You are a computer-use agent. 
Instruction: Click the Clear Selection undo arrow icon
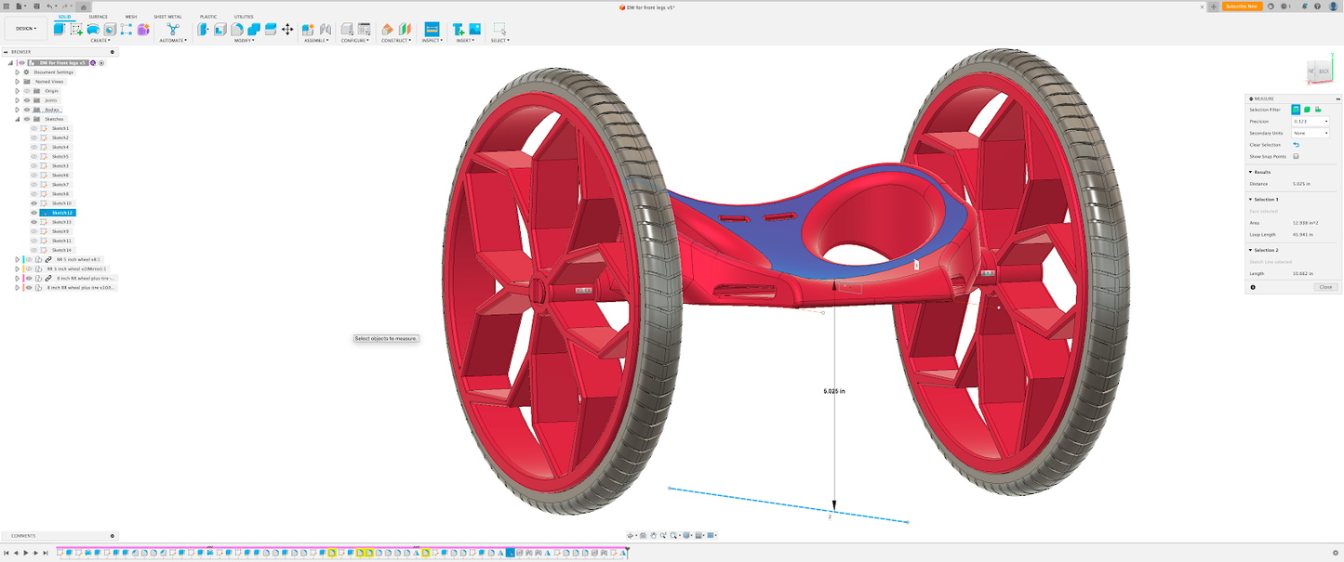[1296, 145]
